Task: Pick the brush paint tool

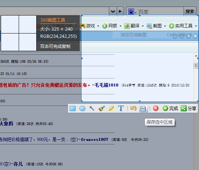Action: click(102, 108)
